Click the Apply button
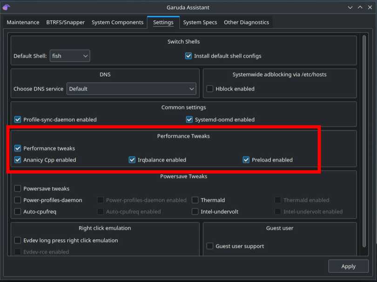 pyautogui.click(x=349, y=266)
